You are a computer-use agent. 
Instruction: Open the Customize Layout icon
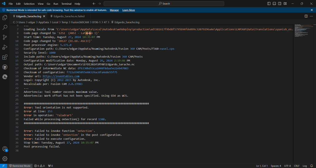[285, 4]
